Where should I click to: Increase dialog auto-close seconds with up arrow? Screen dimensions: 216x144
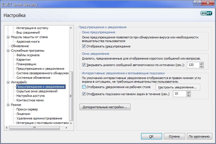(x=201, y=64)
